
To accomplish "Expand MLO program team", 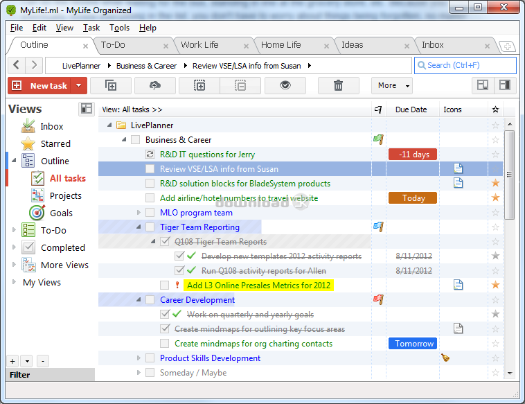I will (x=139, y=212).
